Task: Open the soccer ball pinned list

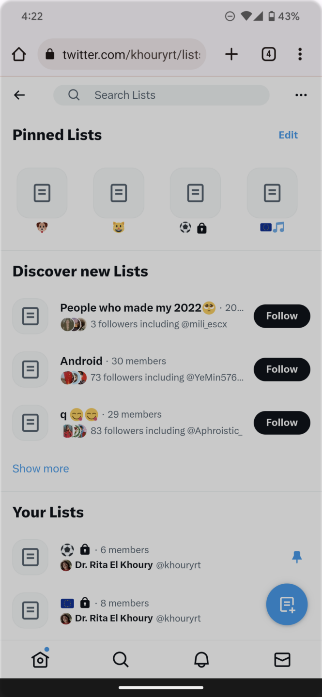Action: [195, 193]
